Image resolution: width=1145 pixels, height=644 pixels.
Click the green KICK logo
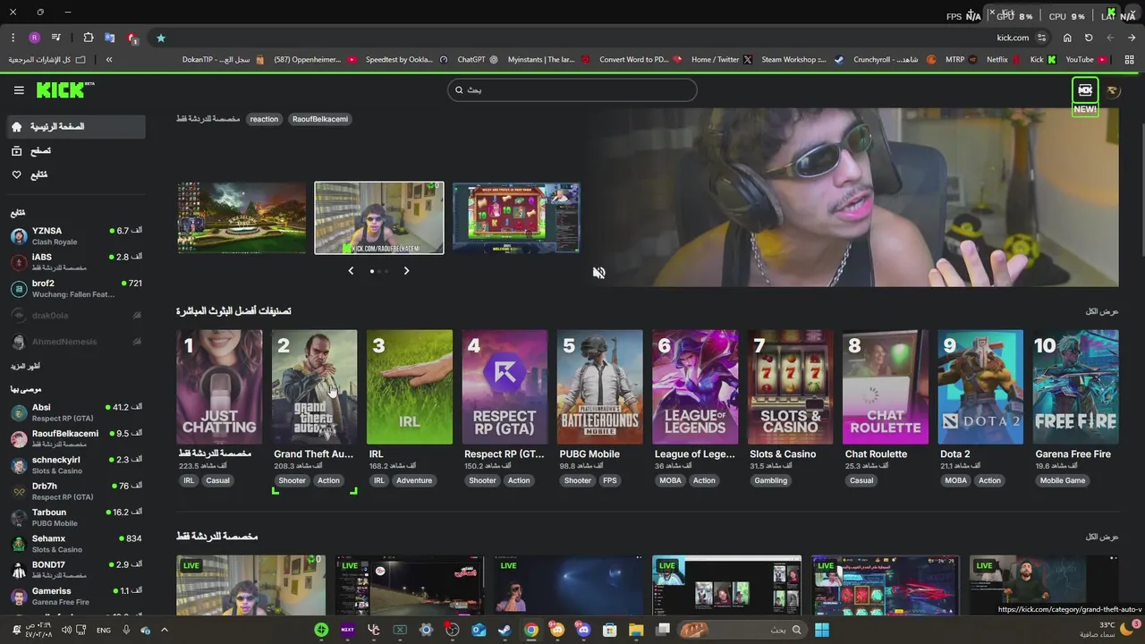coord(64,89)
